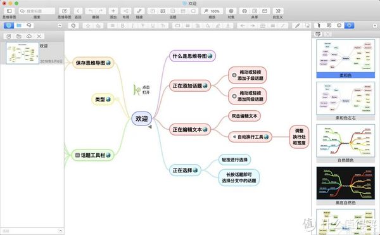Screen dimensions: 380x235
Task: Select the pencil style tool icon
Action: [298, 25]
